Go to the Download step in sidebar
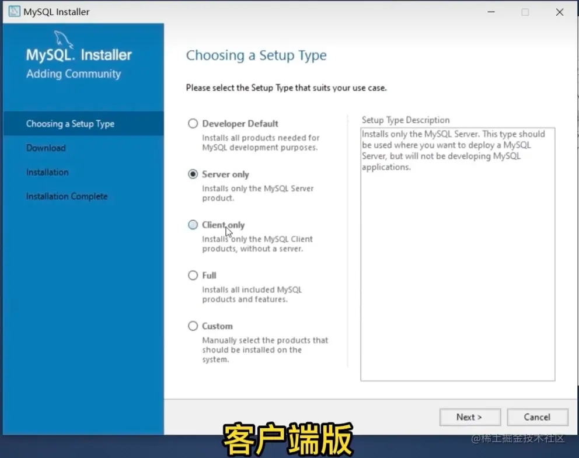Viewport: 579px width, 458px height. [x=46, y=148]
